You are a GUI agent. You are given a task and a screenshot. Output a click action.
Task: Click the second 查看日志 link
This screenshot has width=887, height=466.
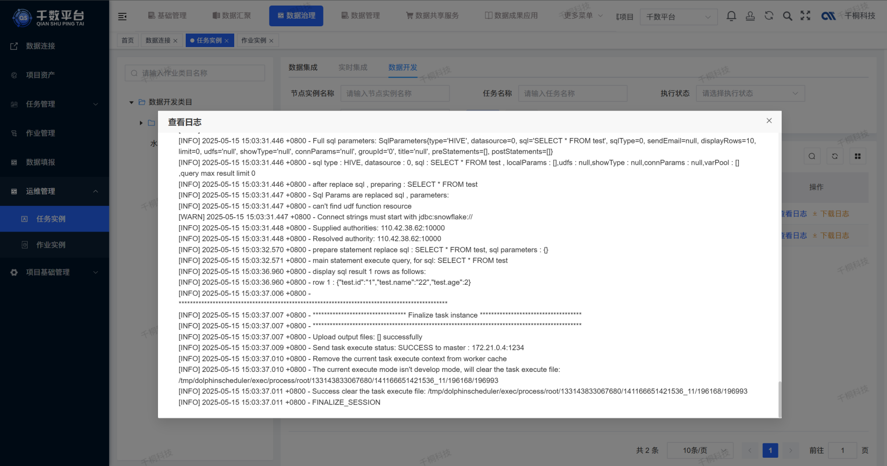(793, 235)
